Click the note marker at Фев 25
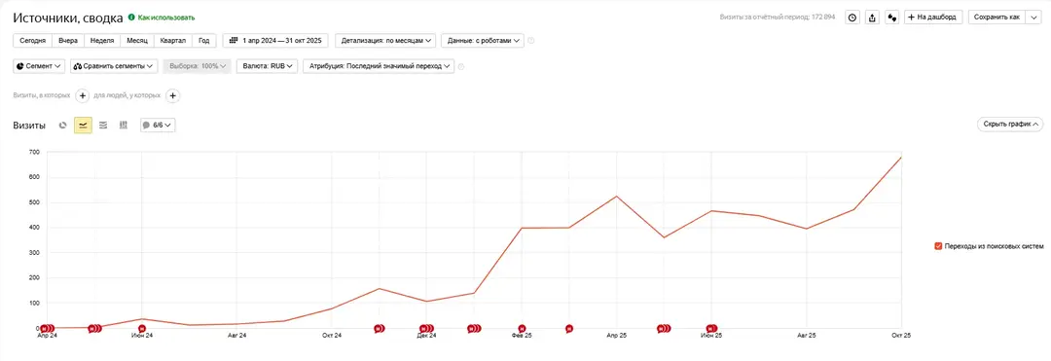 tap(522, 328)
